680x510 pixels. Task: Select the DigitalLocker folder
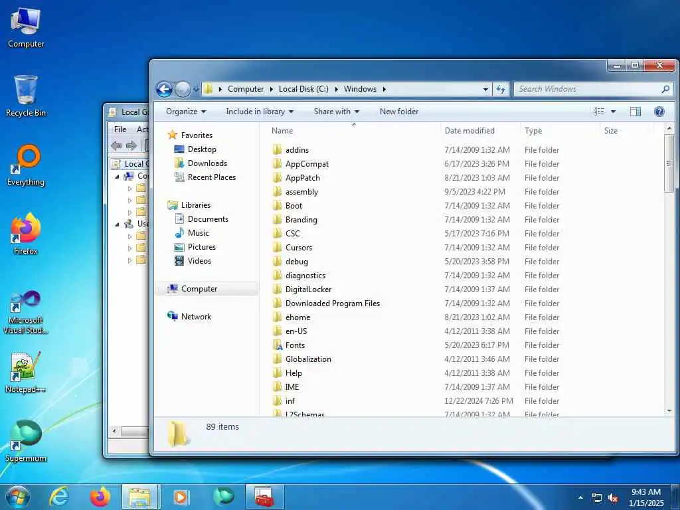click(x=308, y=290)
